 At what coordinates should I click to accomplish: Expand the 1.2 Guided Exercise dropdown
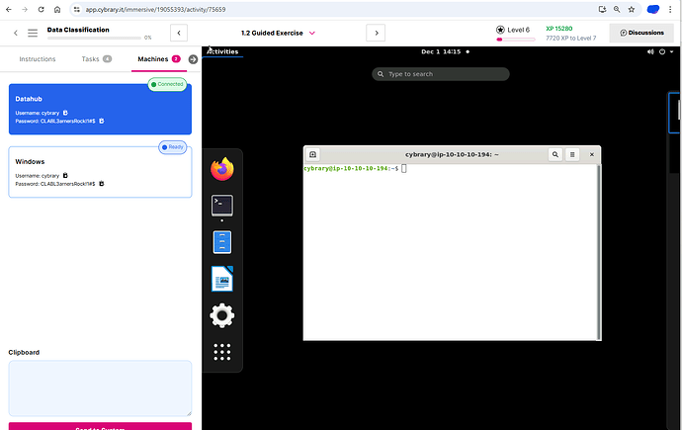point(312,33)
